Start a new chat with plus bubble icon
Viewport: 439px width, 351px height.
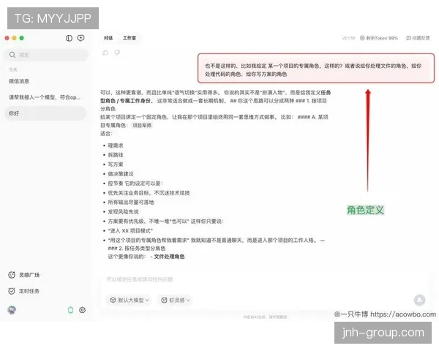[81, 38]
